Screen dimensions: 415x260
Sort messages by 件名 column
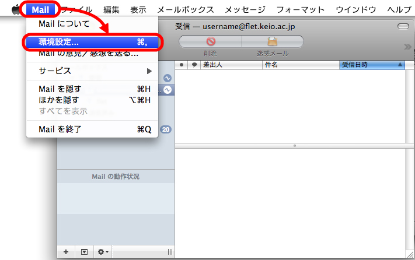[x=301, y=65]
